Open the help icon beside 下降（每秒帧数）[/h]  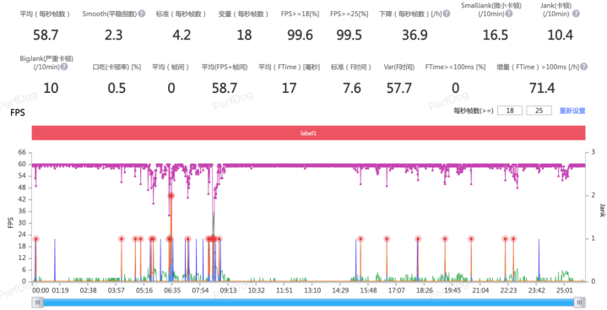[x=447, y=14]
